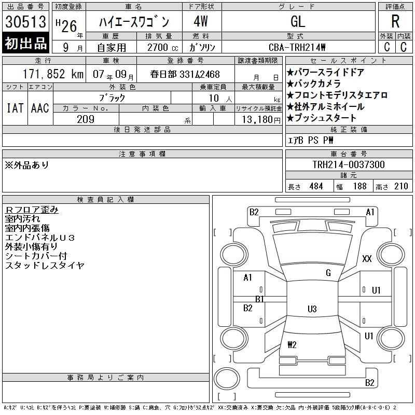Viewport: 415px width, 415px height.
Task: Click the registration number 春日部 331ム2468
Action: pos(185,74)
